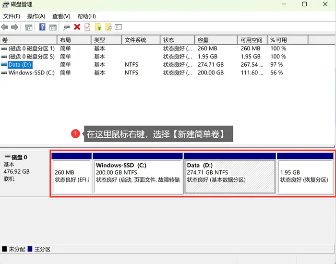
Task: Click the drive icon beside 磁盘分区 5 row
Action: pyautogui.click(x=4, y=57)
